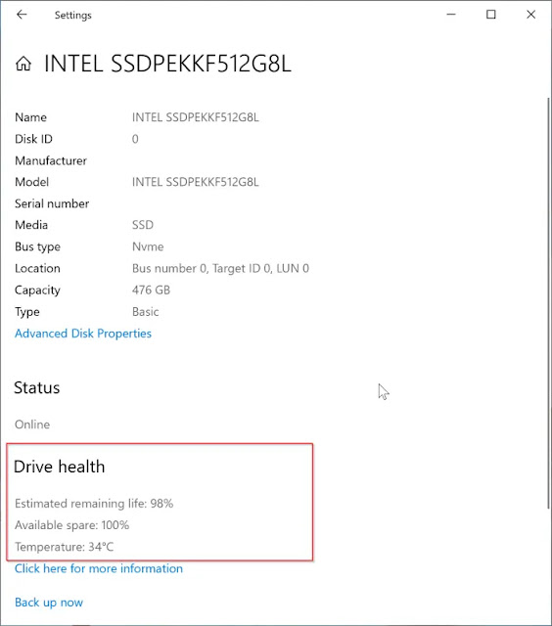
Task: Minimize the Settings window
Action: tap(451, 15)
